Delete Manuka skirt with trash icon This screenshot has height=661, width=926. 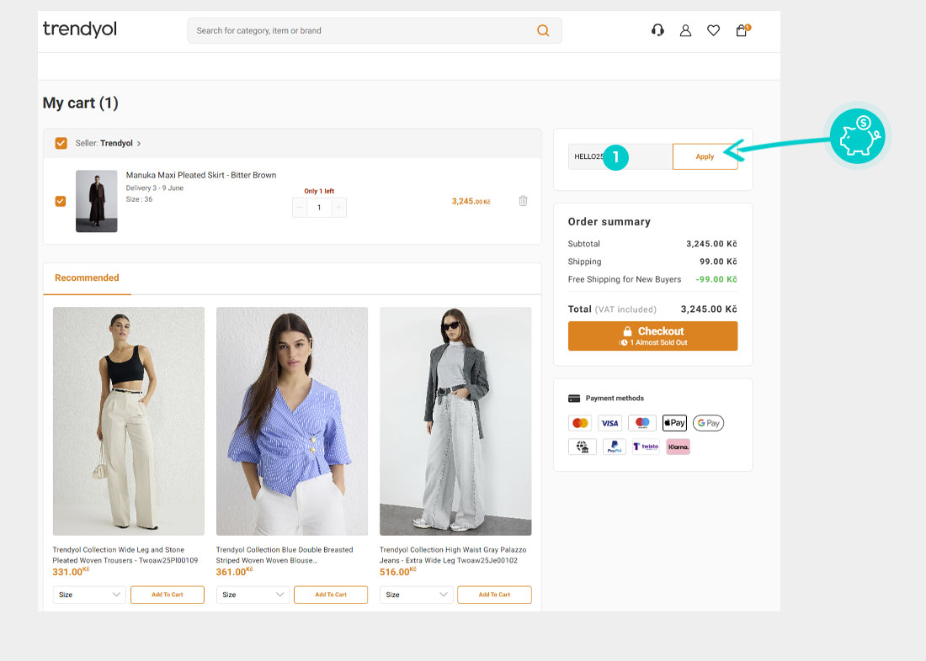pyautogui.click(x=523, y=201)
